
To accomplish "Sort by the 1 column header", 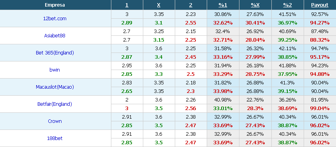I will coord(127,5).
